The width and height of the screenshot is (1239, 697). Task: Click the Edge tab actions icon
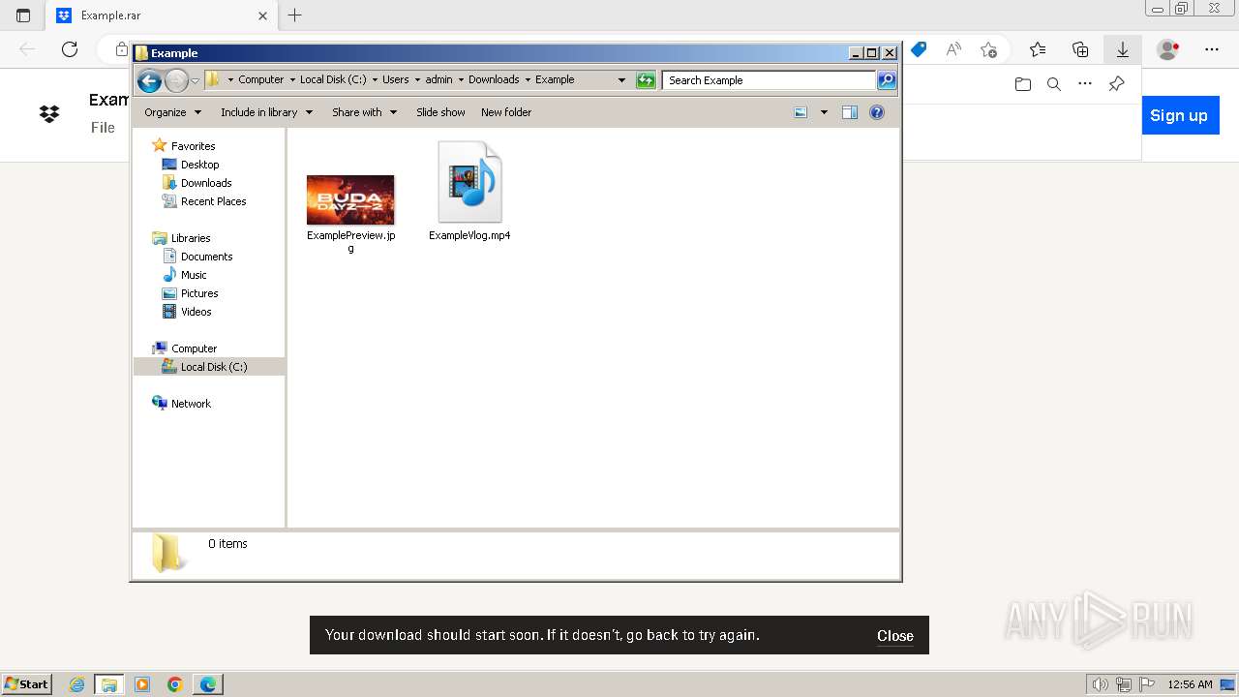point(23,15)
